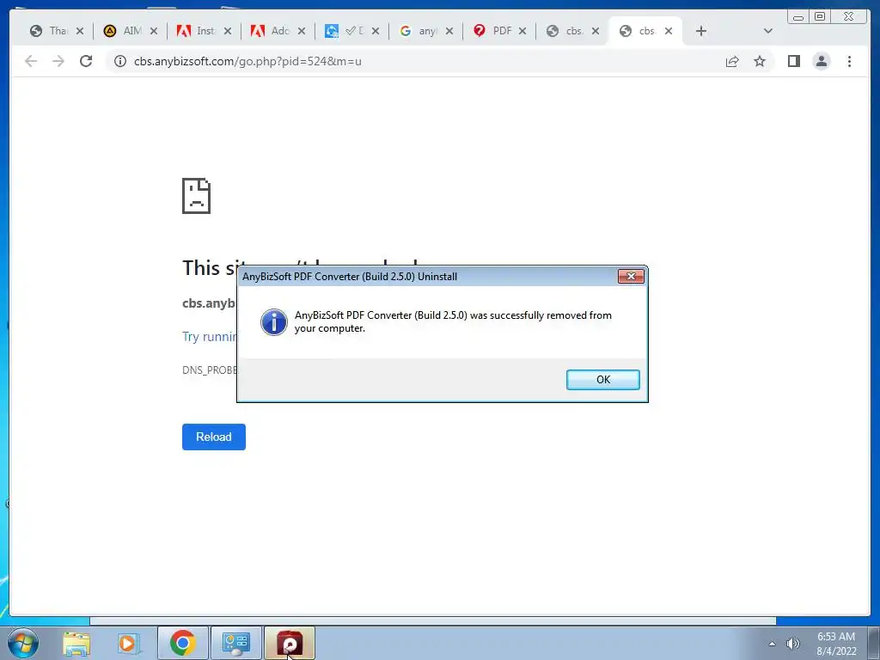Click the blue Reload button
The image size is (880, 660).
click(x=214, y=437)
